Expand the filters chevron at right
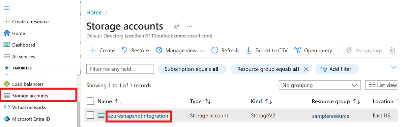 coord(393,67)
